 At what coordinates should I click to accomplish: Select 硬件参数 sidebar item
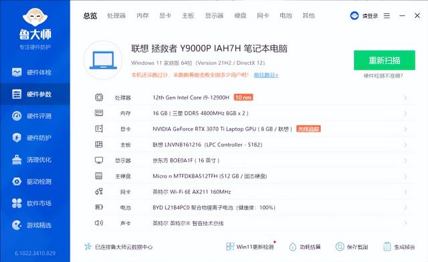(35, 94)
